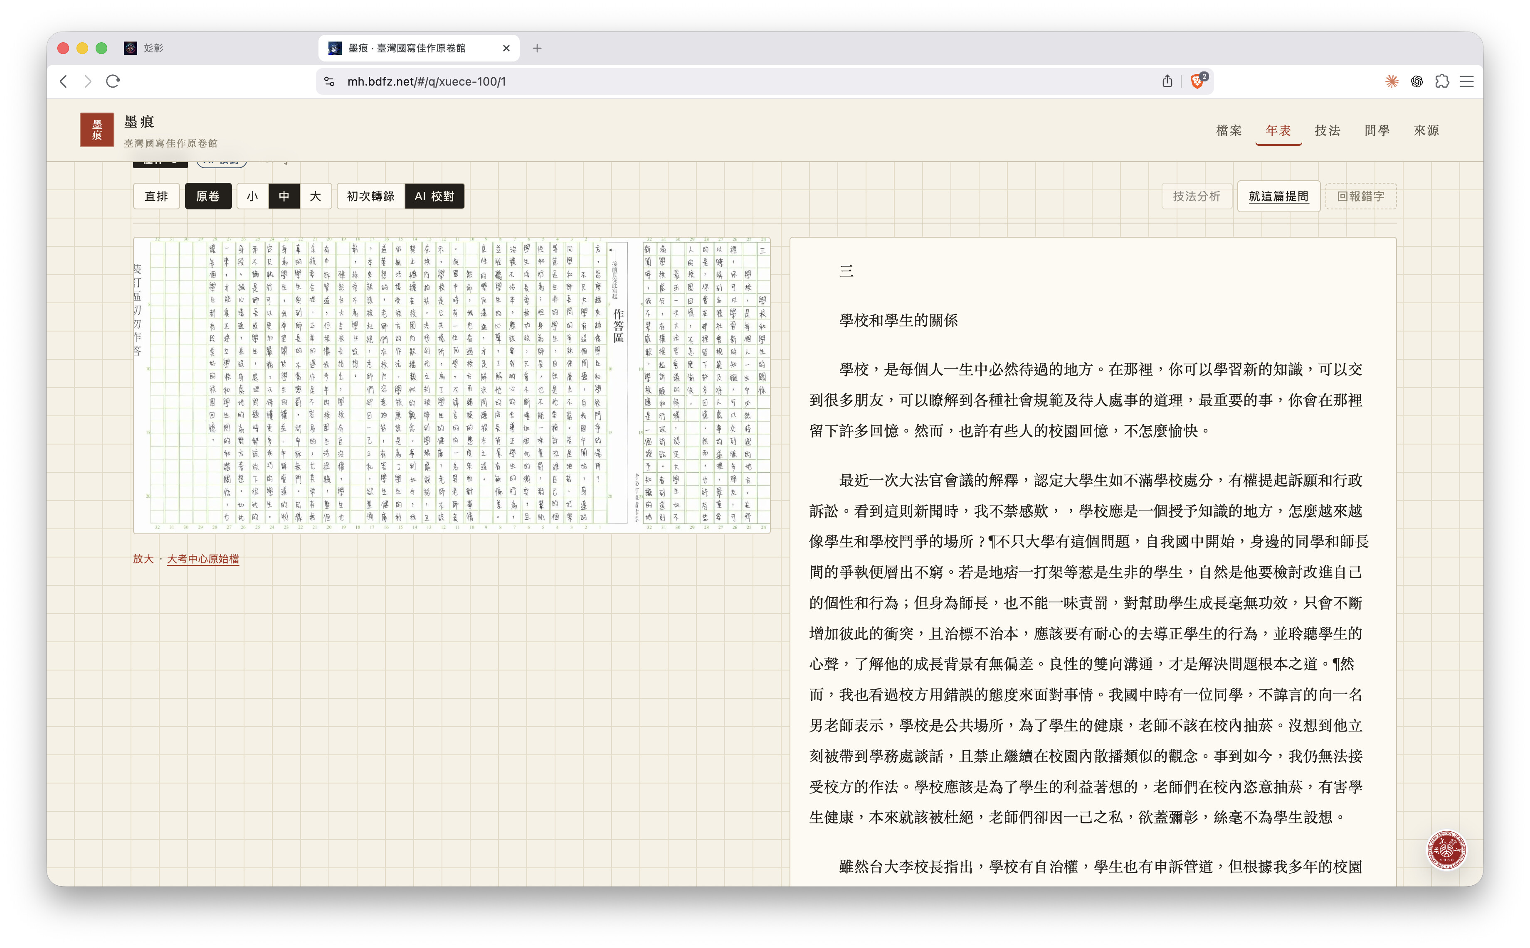Screen dimensions: 1530x948
Task: Select 小 text size option
Action: click(253, 196)
